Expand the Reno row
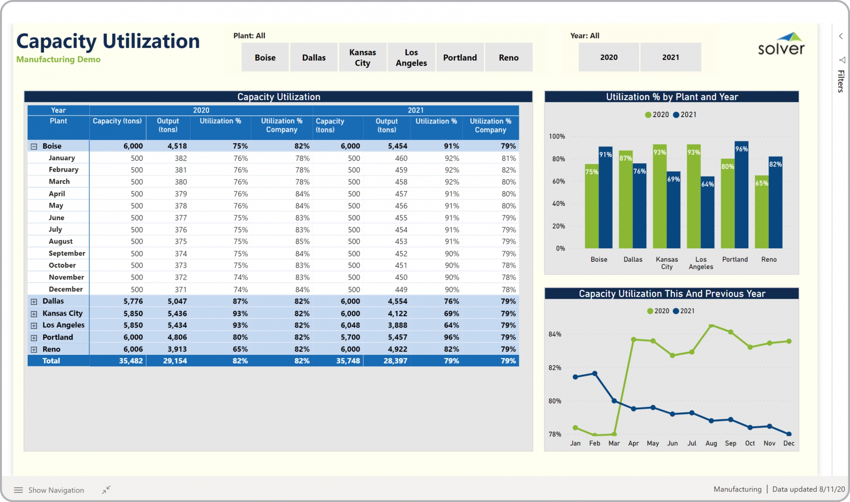850x502 pixels. click(x=34, y=350)
